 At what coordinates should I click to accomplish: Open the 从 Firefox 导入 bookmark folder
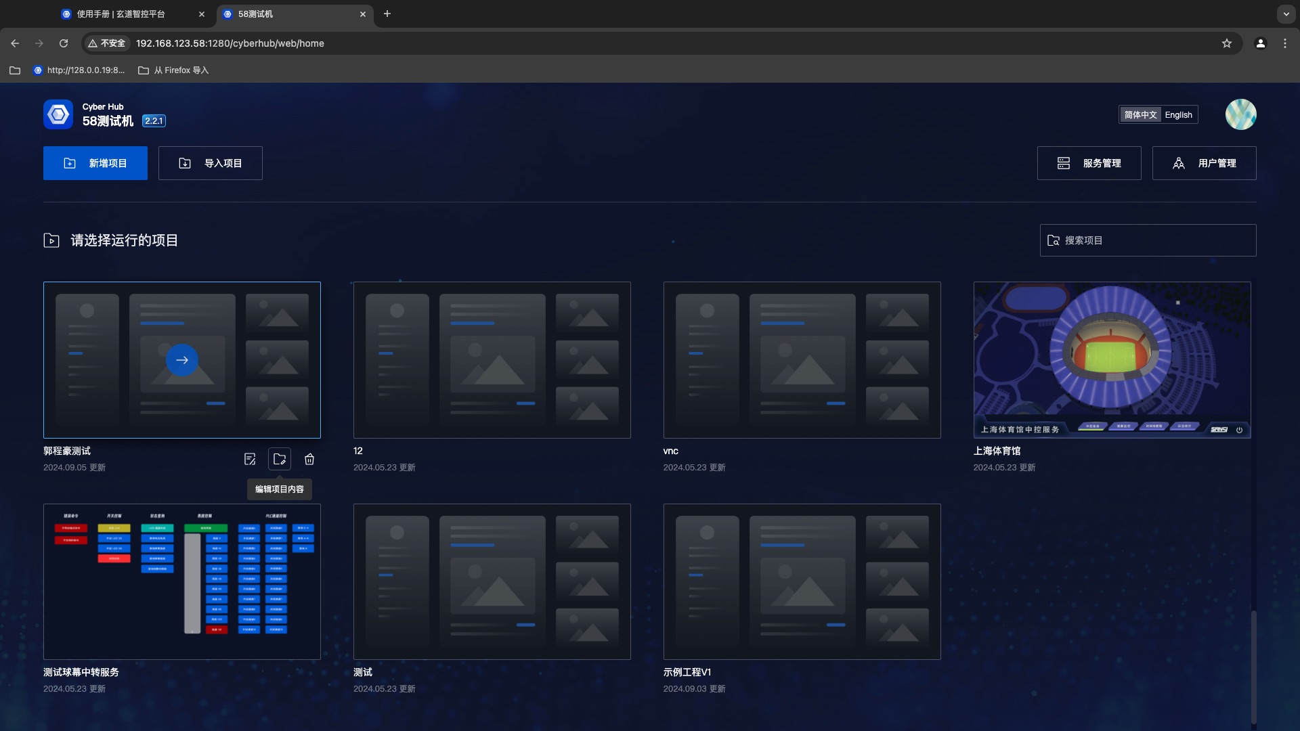coord(173,70)
